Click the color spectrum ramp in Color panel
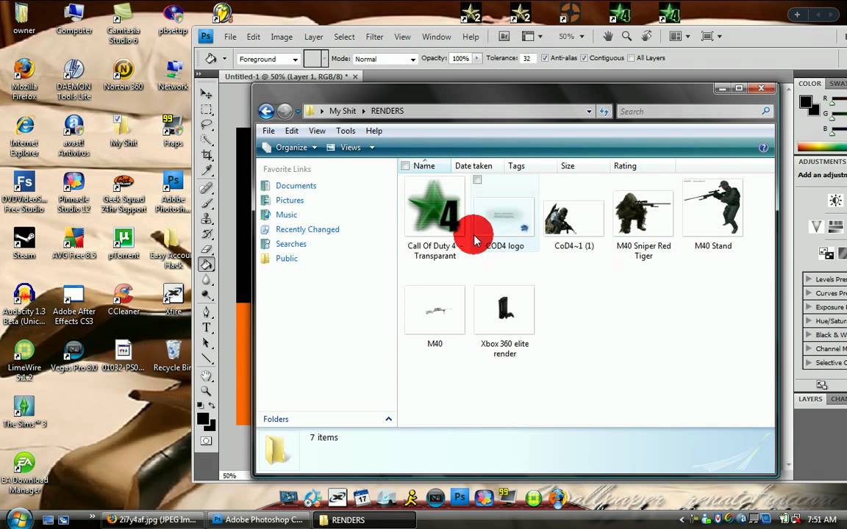Screen dimensions: 847x529 click(x=822, y=146)
